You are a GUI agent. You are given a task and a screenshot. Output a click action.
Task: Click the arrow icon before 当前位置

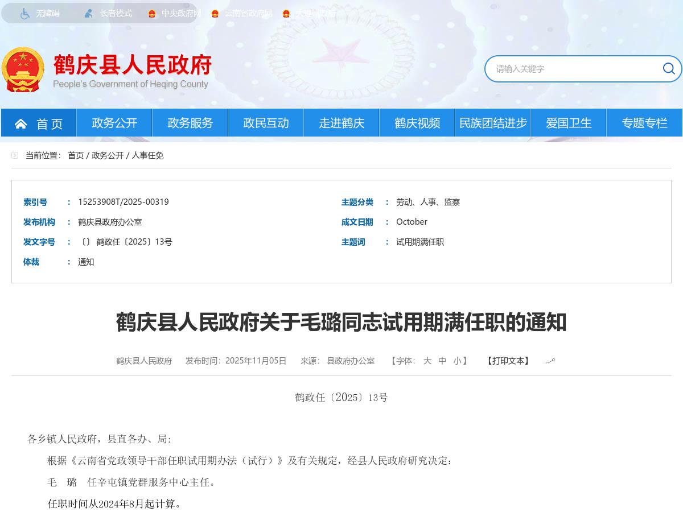tap(15, 155)
